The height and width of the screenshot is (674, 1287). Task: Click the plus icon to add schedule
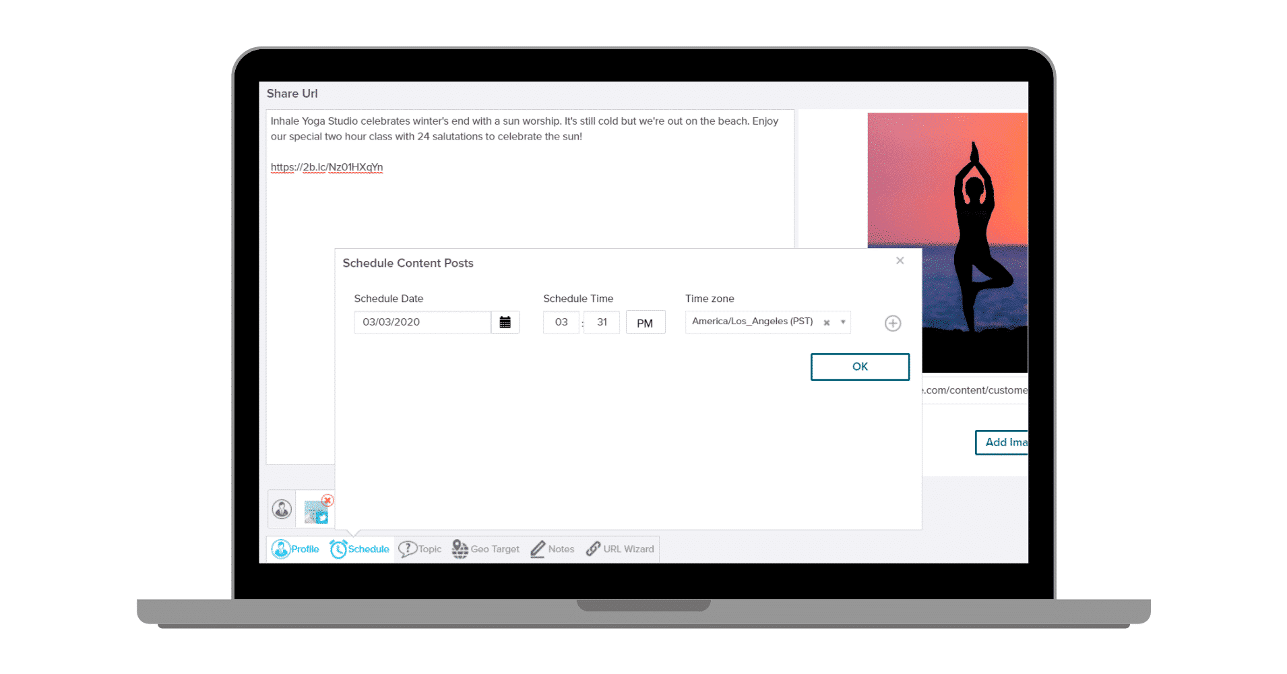892,324
